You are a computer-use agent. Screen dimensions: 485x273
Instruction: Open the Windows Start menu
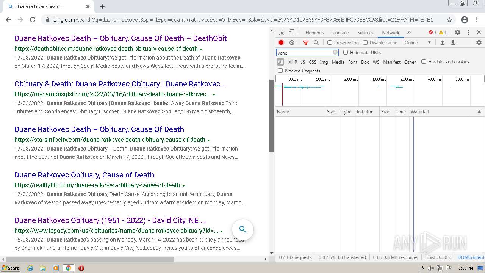click(x=11, y=268)
